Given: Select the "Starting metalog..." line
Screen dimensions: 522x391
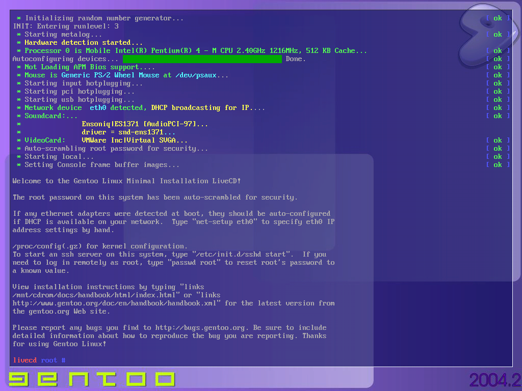Looking at the screenshot, I should [59, 35].
